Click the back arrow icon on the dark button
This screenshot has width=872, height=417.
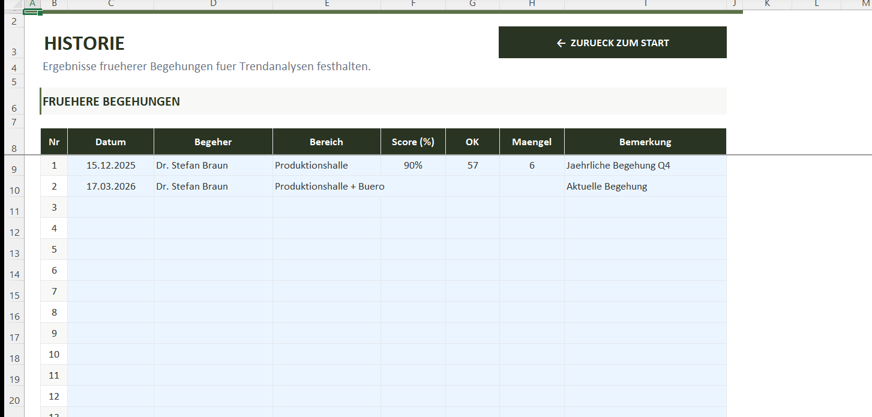click(561, 42)
